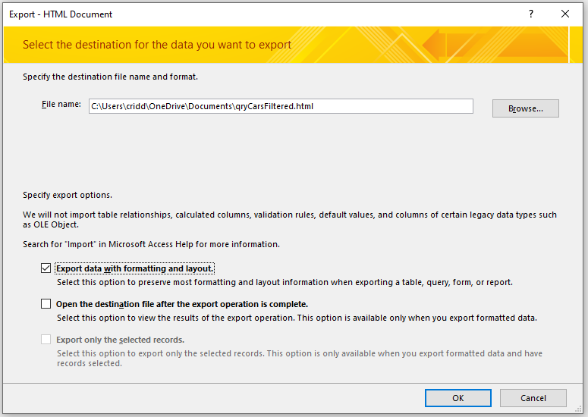Enable Open the destination file after export
588x417 pixels.
46,303
